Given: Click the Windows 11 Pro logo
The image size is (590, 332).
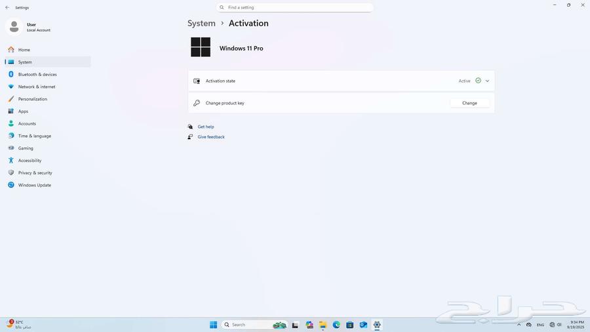Looking at the screenshot, I should tap(201, 47).
